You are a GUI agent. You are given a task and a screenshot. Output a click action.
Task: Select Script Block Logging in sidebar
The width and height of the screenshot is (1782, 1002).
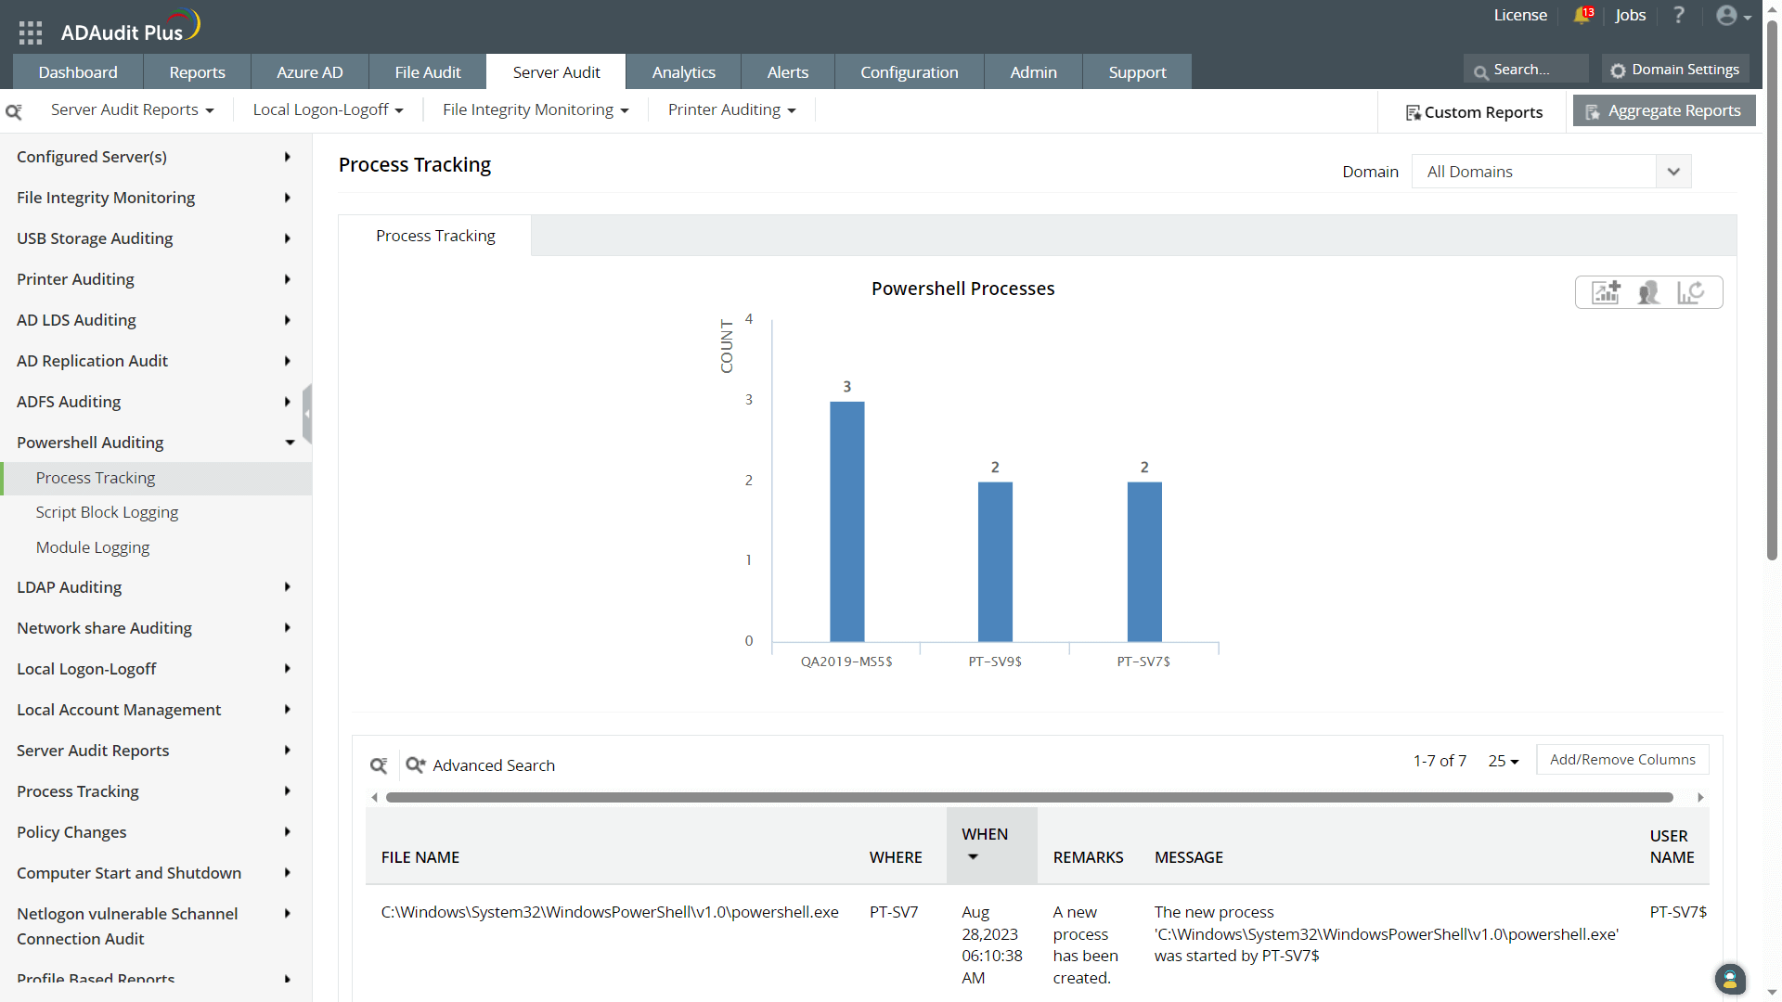pos(107,512)
